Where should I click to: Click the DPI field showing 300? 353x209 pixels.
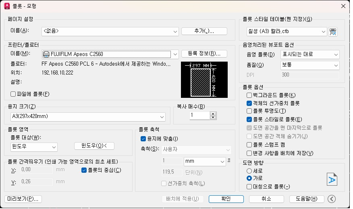310,75
